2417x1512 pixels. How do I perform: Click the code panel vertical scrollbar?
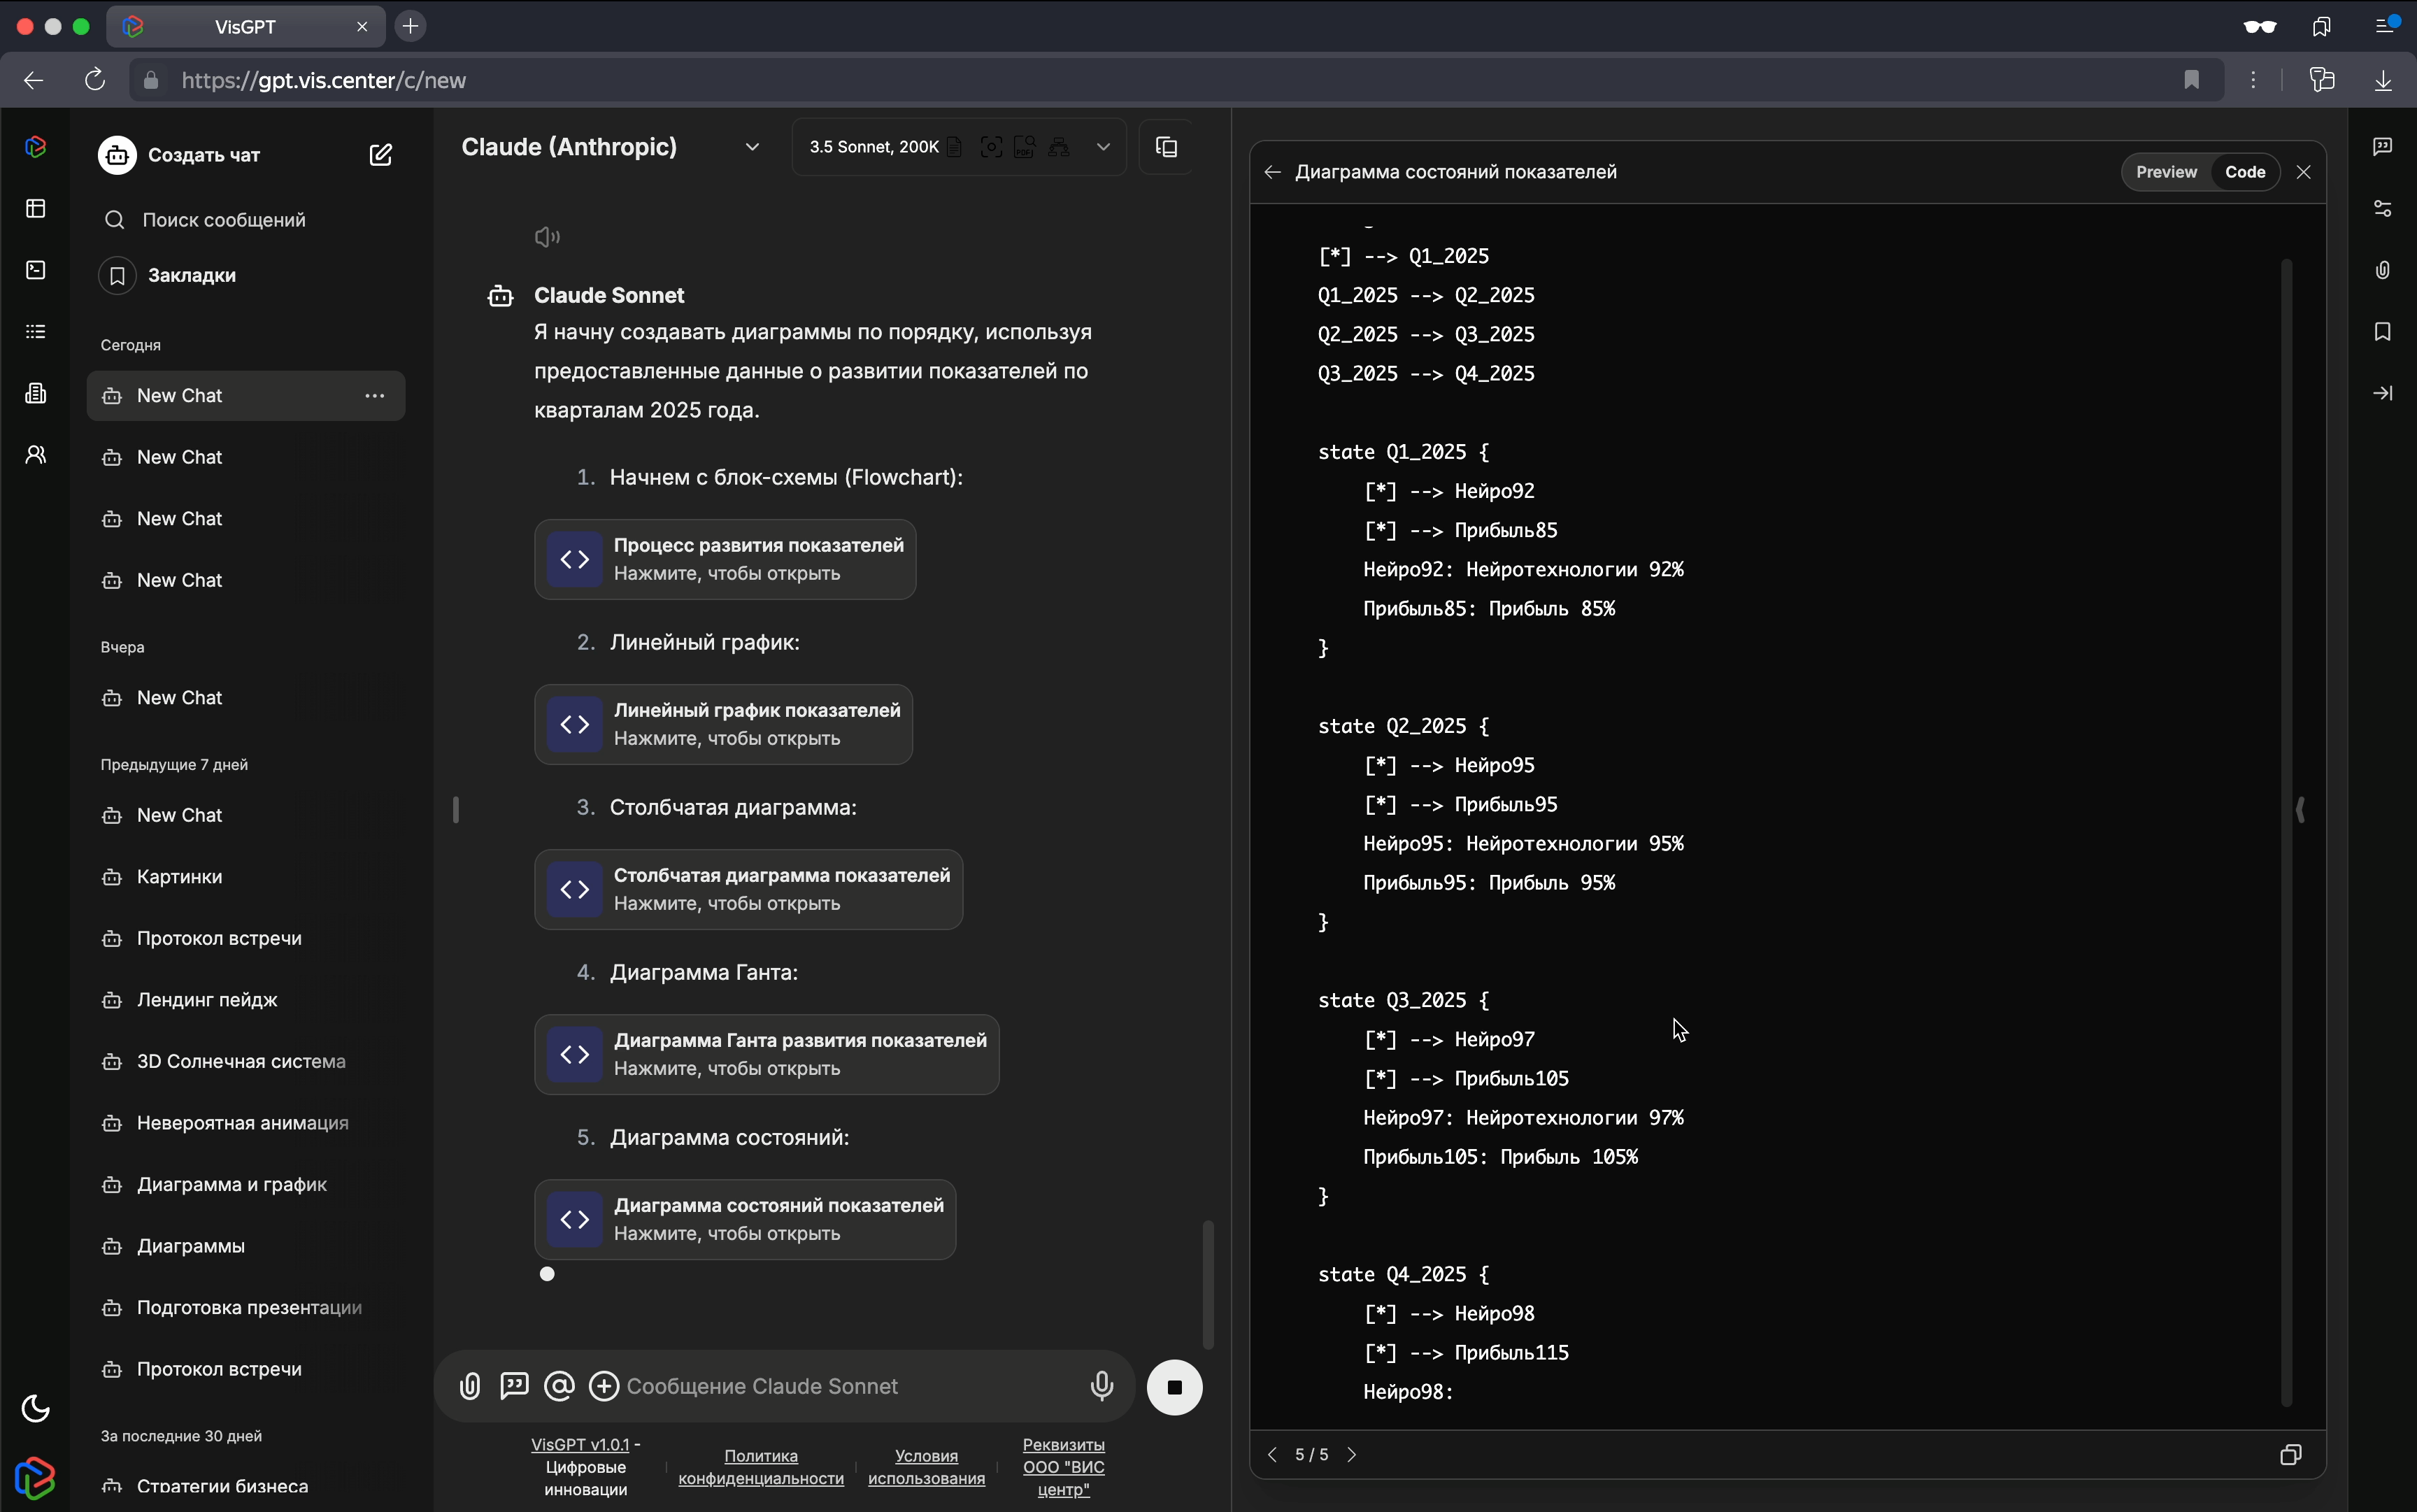point(2286,832)
